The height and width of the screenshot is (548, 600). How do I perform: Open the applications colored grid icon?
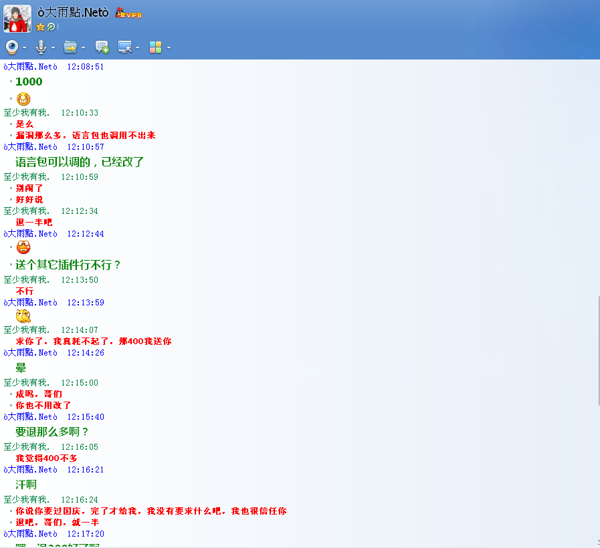coord(155,47)
